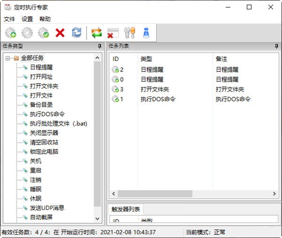Click the add new task gear icon
Image resolution: width=282 pixels, height=238 pixels.
[10, 32]
